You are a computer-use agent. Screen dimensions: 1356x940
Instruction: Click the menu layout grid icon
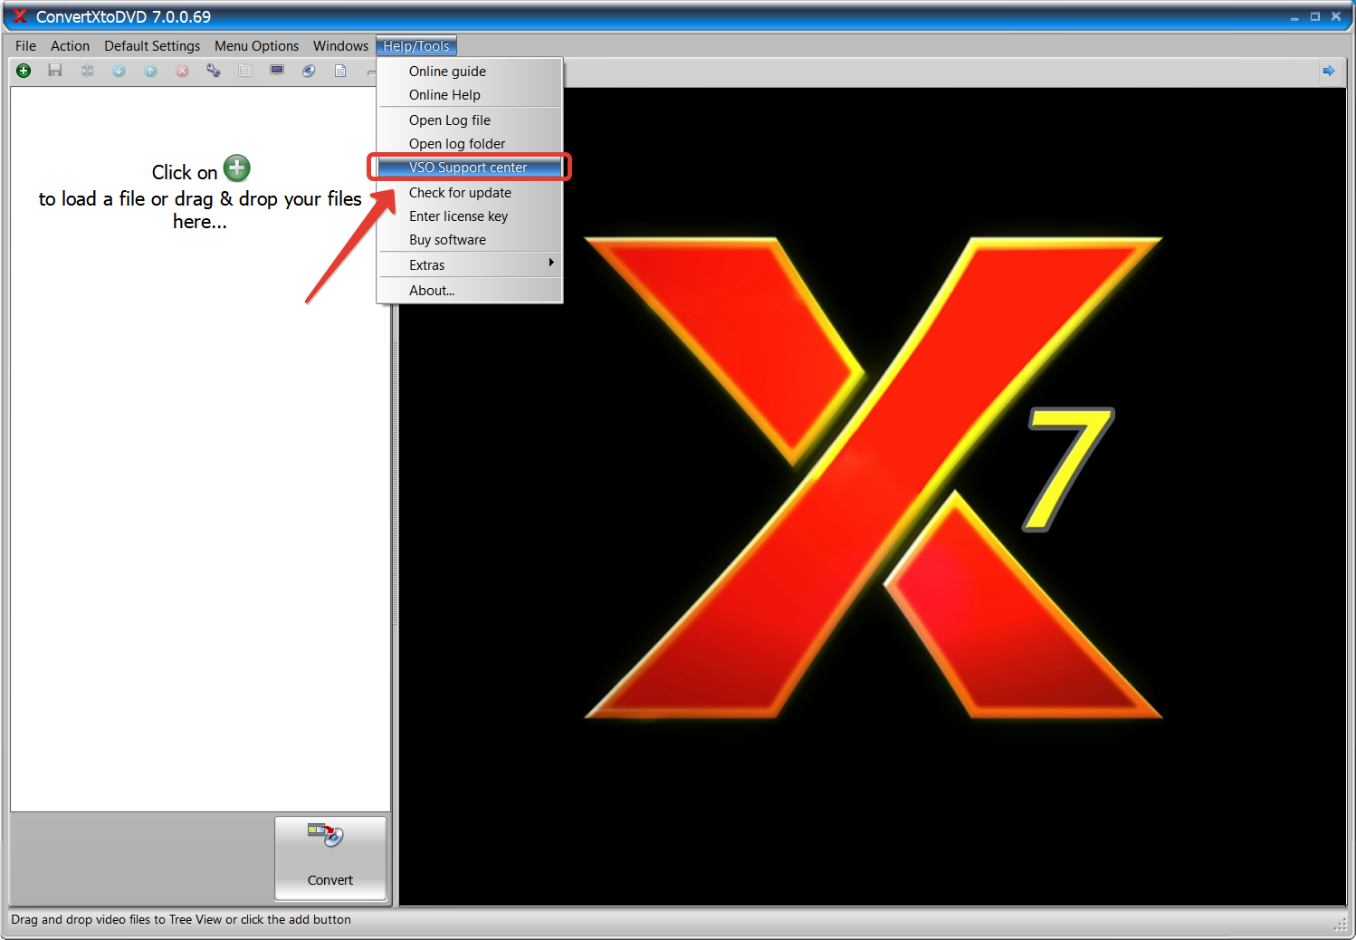pos(245,71)
